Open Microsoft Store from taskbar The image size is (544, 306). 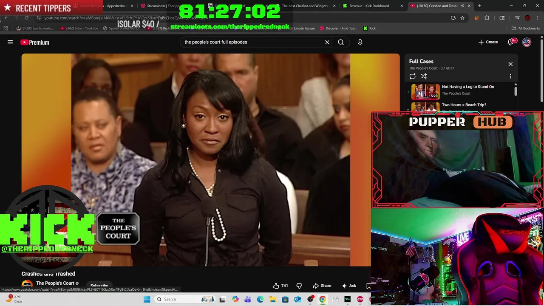pos(285,299)
